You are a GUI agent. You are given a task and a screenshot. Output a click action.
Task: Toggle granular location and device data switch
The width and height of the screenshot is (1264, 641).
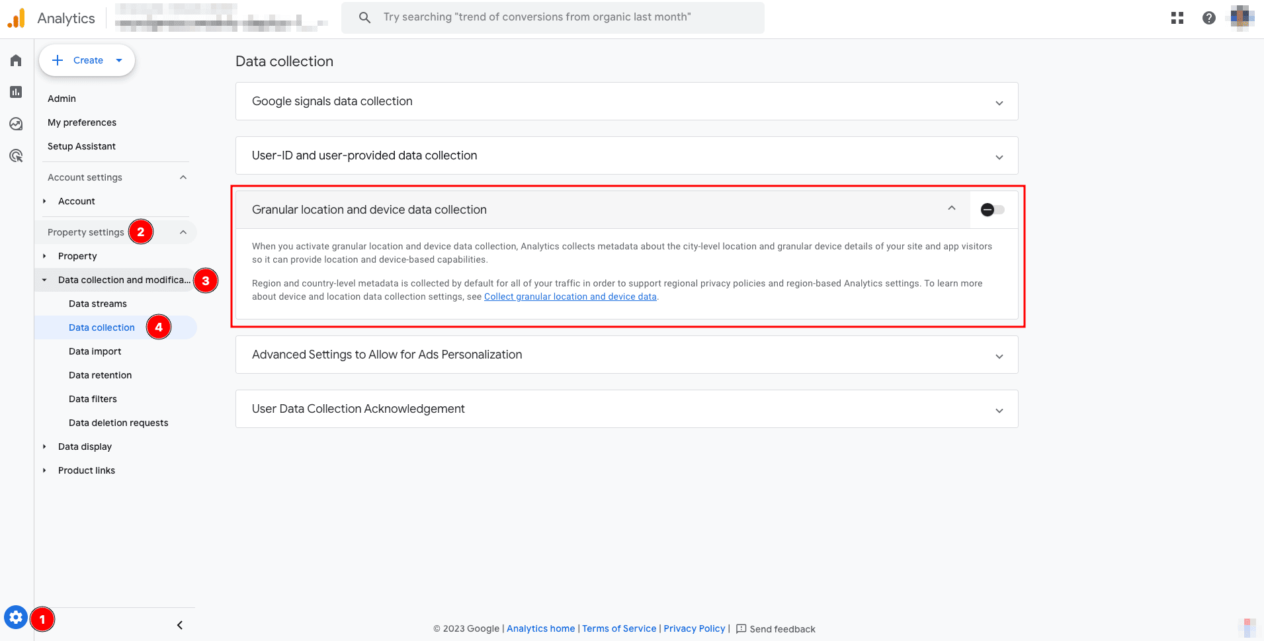pyautogui.click(x=992, y=210)
